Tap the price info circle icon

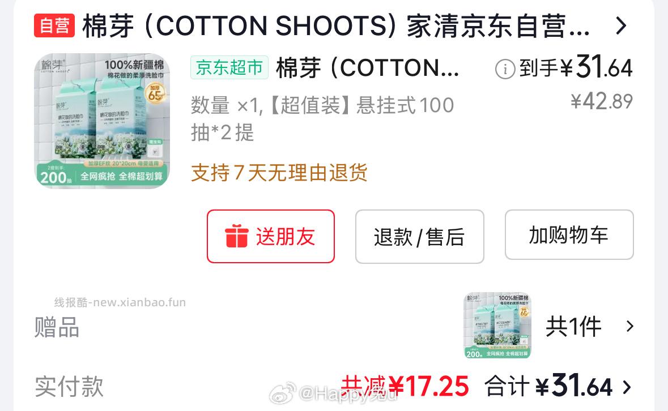505,69
